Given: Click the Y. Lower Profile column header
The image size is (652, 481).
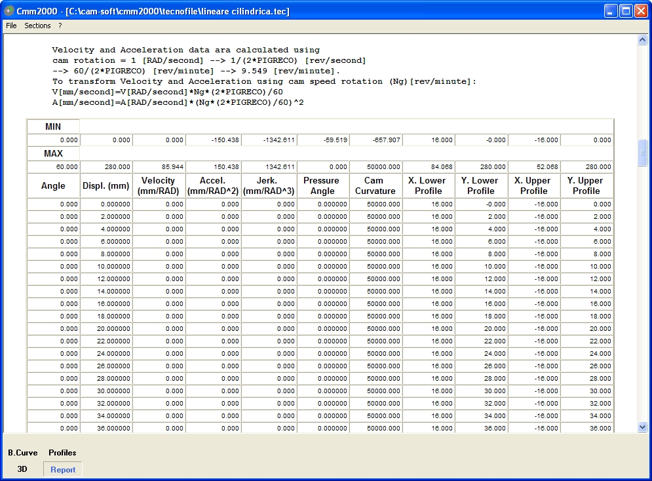Looking at the screenshot, I should click(481, 185).
